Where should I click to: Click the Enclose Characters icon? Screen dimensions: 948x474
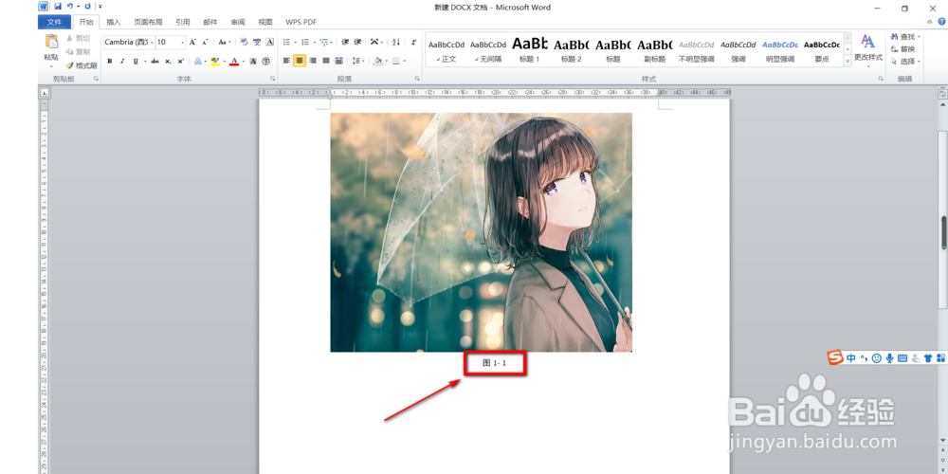tap(265, 61)
